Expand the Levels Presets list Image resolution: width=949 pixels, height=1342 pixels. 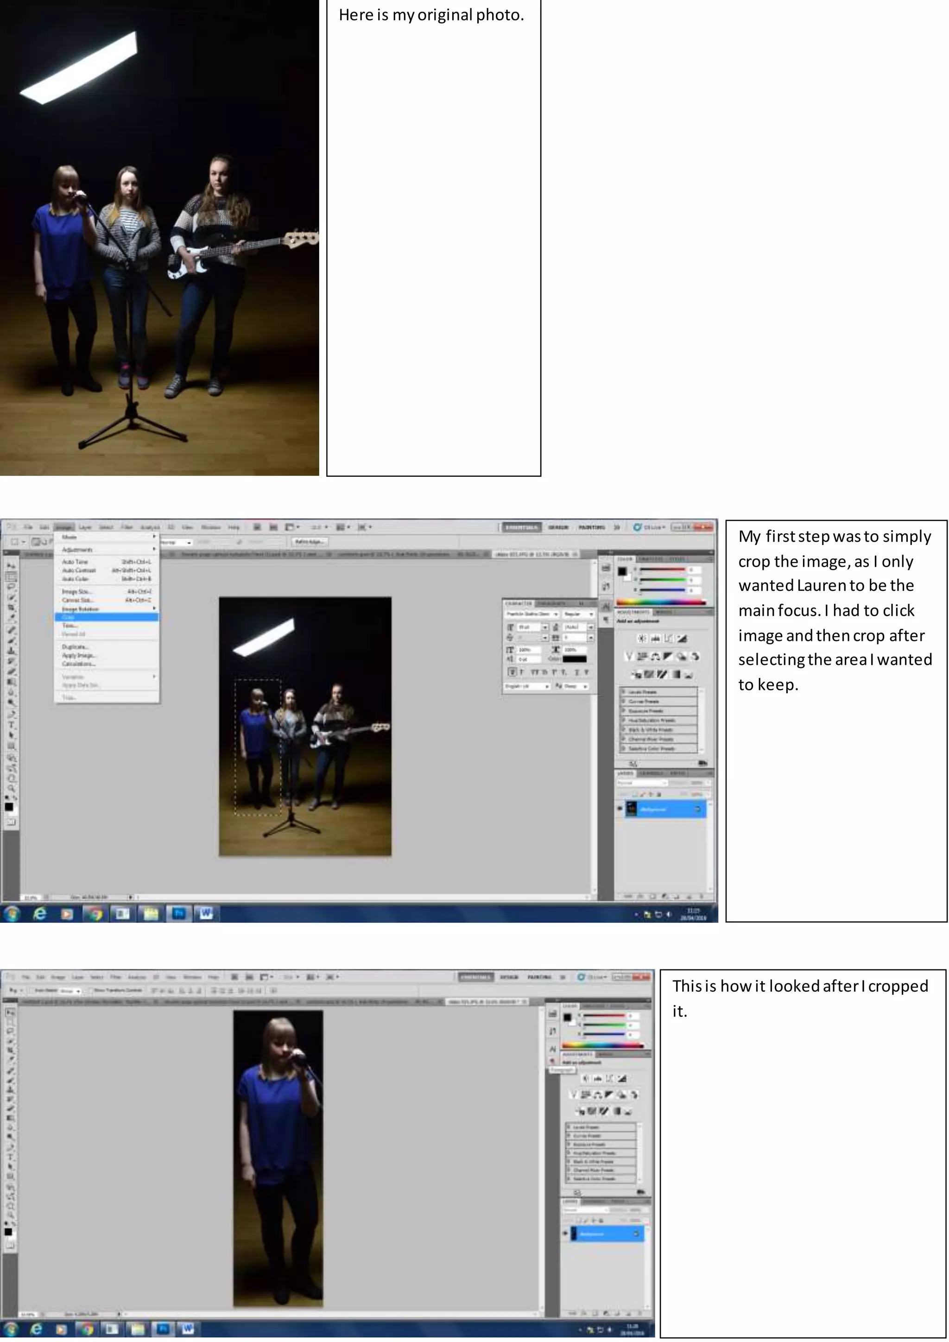[624, 691]
